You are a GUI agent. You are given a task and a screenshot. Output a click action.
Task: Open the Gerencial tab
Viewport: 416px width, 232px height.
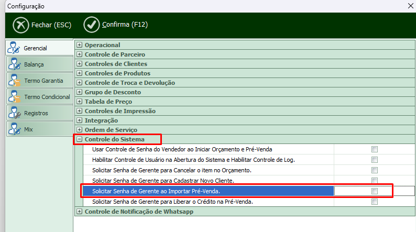(x=39, y=48)
